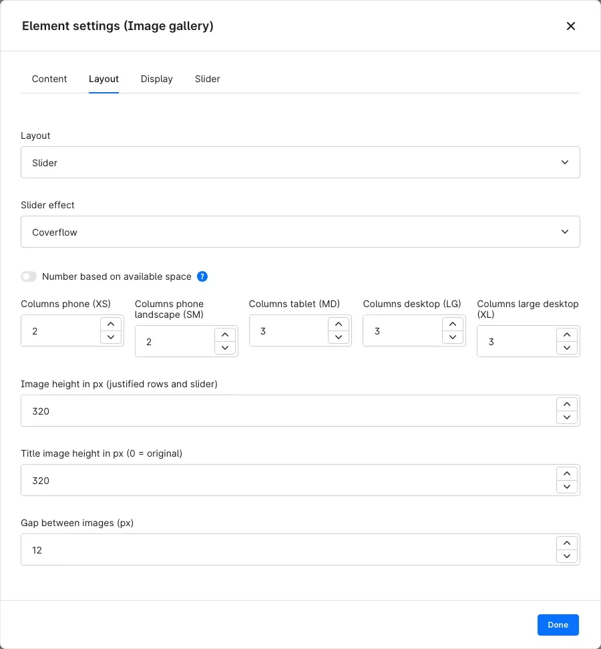Decrease Title image height value
Screen dimensions: 601x649
tap(567, 487)
